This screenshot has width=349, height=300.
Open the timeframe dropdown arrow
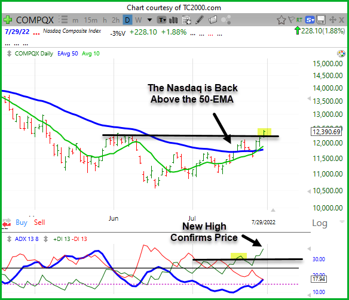tap(149, 20)
